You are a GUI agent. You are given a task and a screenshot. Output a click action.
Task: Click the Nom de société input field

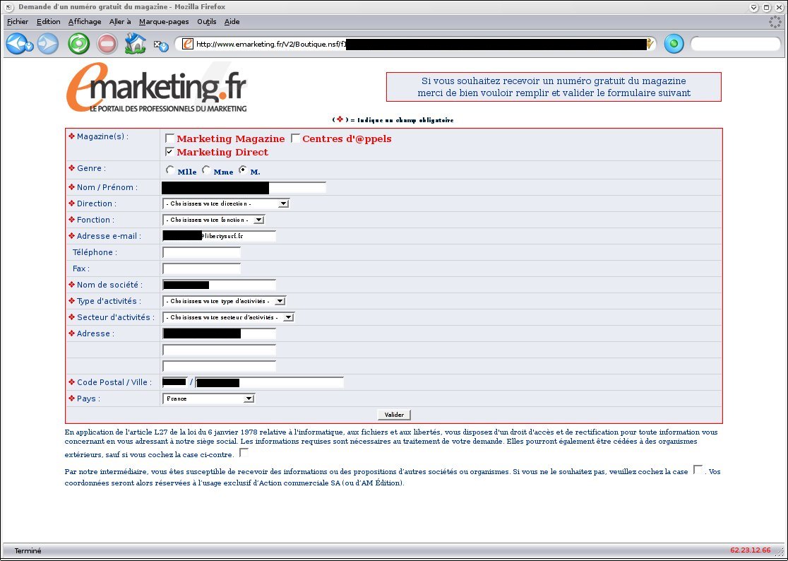click(x=219, y=285)
